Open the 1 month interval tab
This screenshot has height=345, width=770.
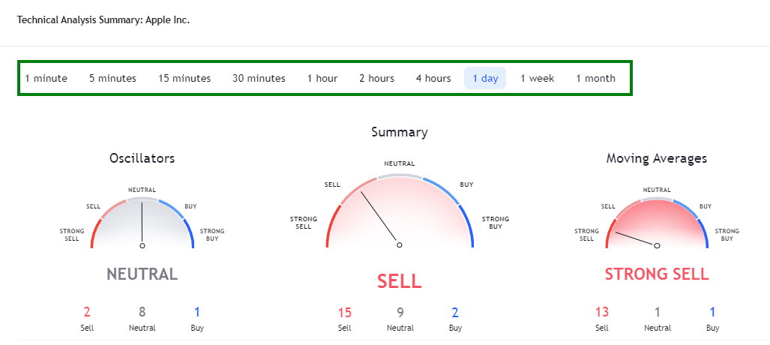coord(595,78)
